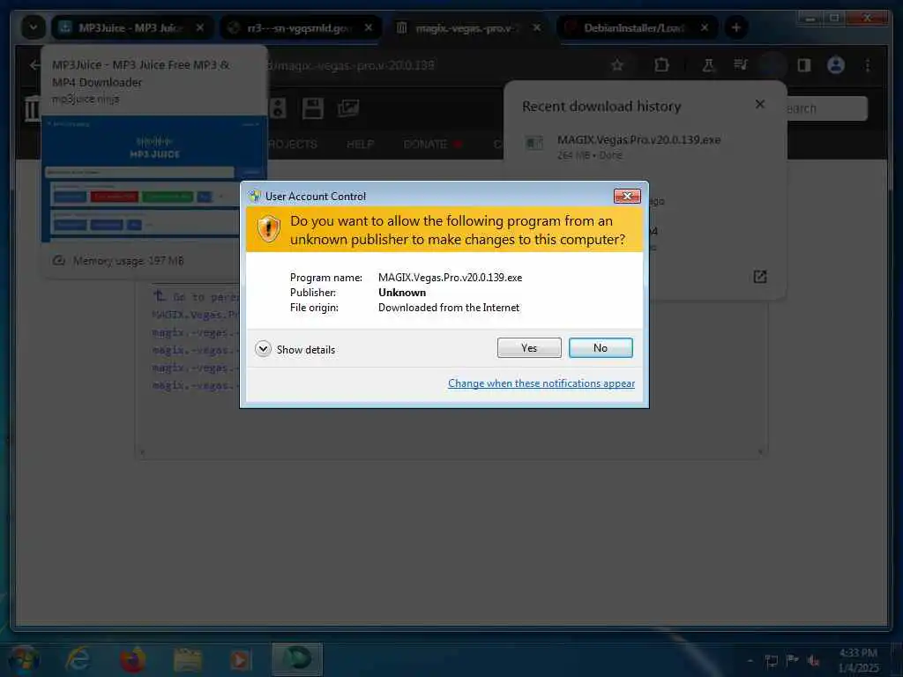Open the DONATE menu item

coord(425,145)
